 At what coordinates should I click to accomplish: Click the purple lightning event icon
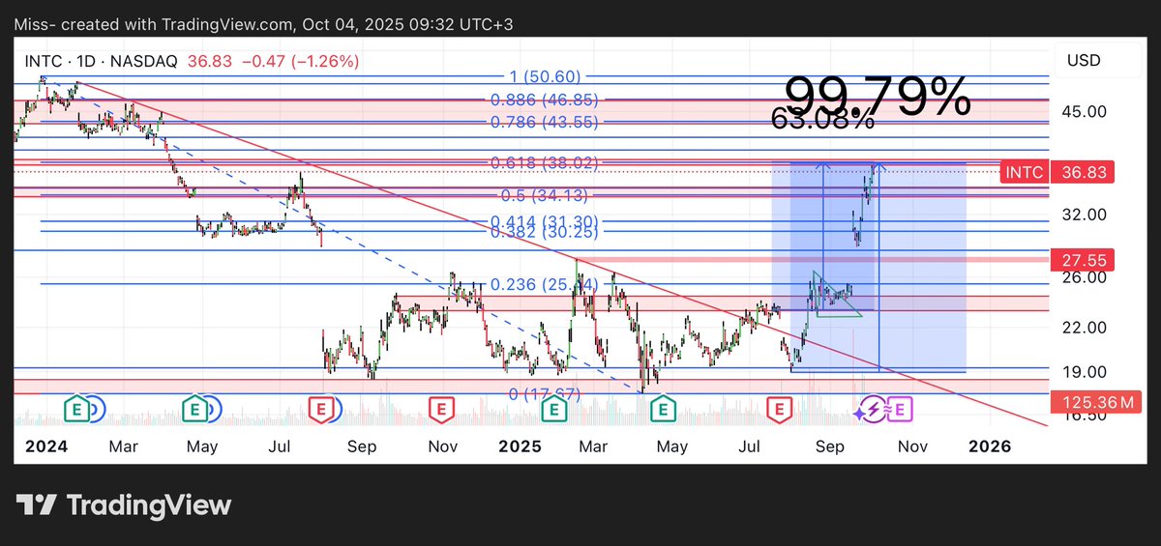872,409
